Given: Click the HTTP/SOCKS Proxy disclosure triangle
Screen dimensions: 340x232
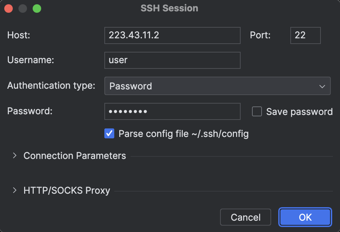Looking at the screenshot, I should 14,190.
